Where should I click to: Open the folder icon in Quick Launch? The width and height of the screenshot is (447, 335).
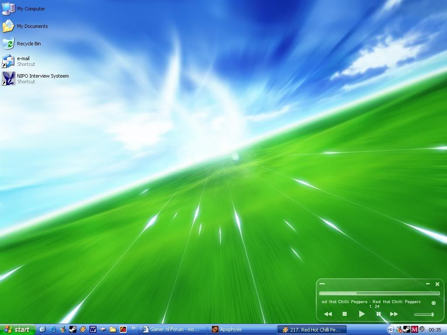click(x=113, y=330)
